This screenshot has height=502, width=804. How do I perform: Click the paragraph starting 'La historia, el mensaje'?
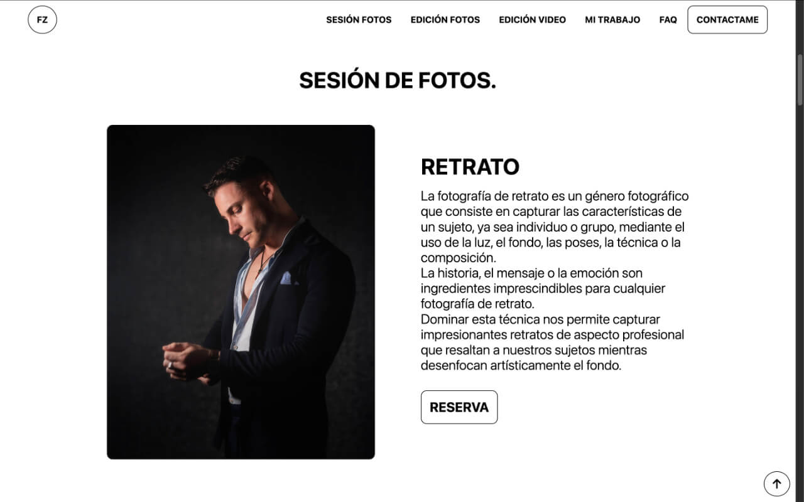(543, 289)
